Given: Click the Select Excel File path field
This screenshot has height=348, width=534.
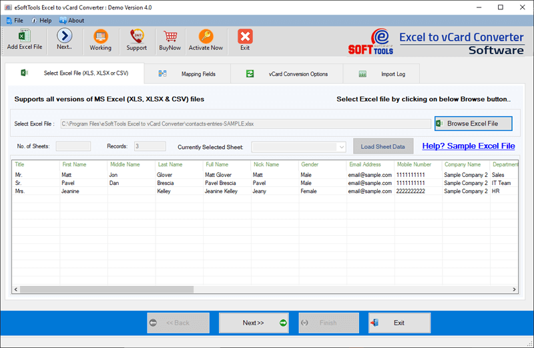Looking at the screenshot, I should coord(246,124).
